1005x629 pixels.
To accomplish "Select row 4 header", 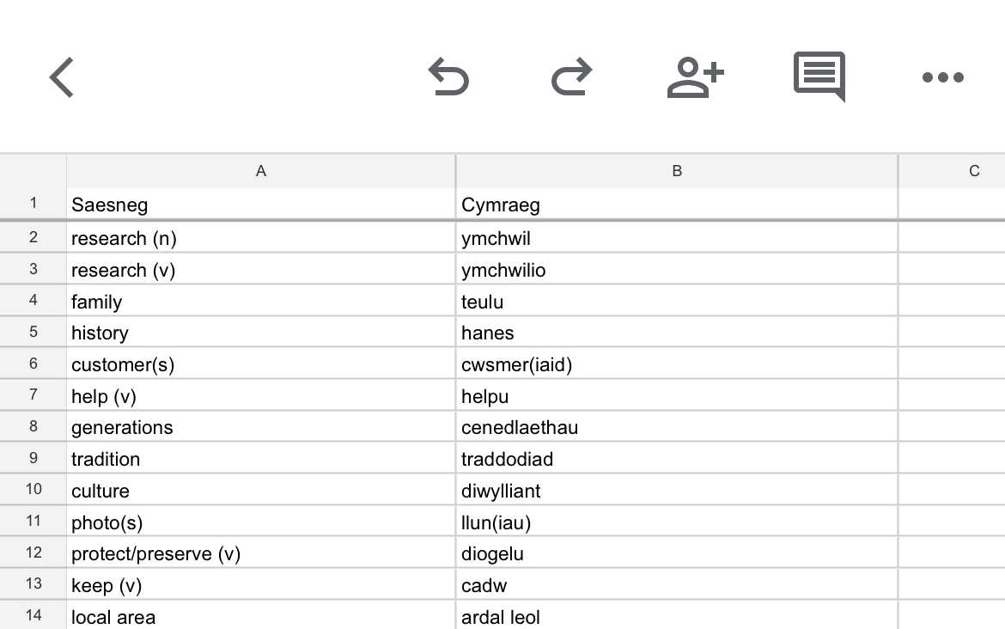I will (x=33, y=300).
